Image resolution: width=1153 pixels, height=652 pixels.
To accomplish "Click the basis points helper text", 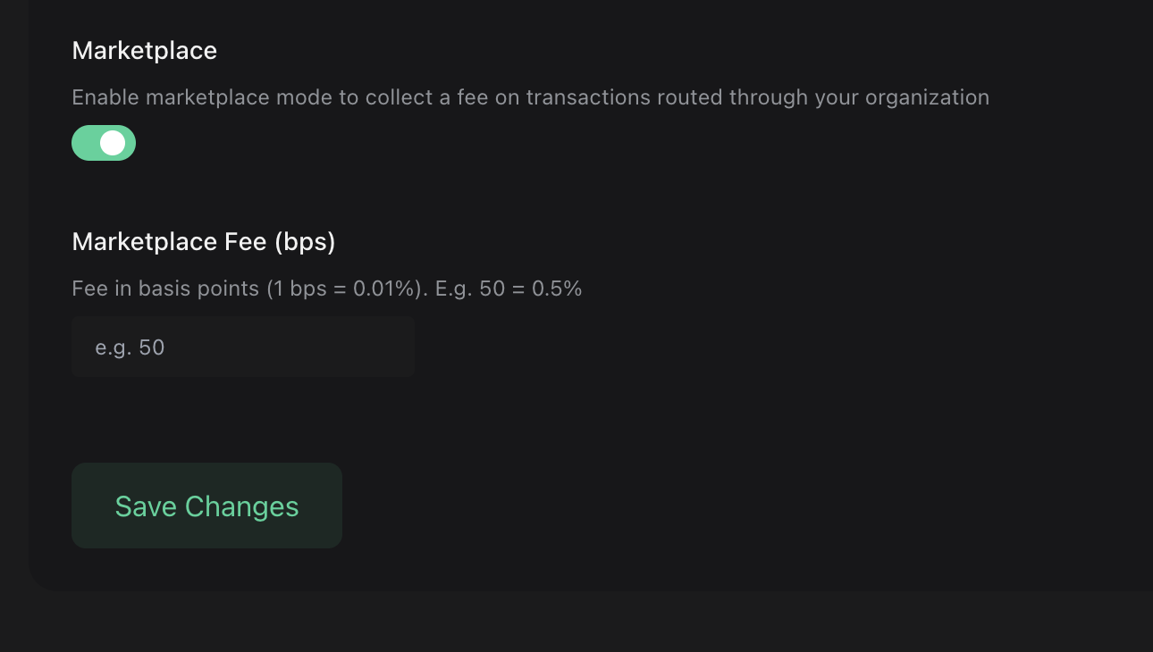I will coord(326,288).
